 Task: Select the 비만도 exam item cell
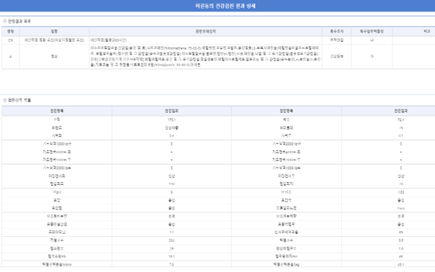pyautogui.click(x=57, y=128)
